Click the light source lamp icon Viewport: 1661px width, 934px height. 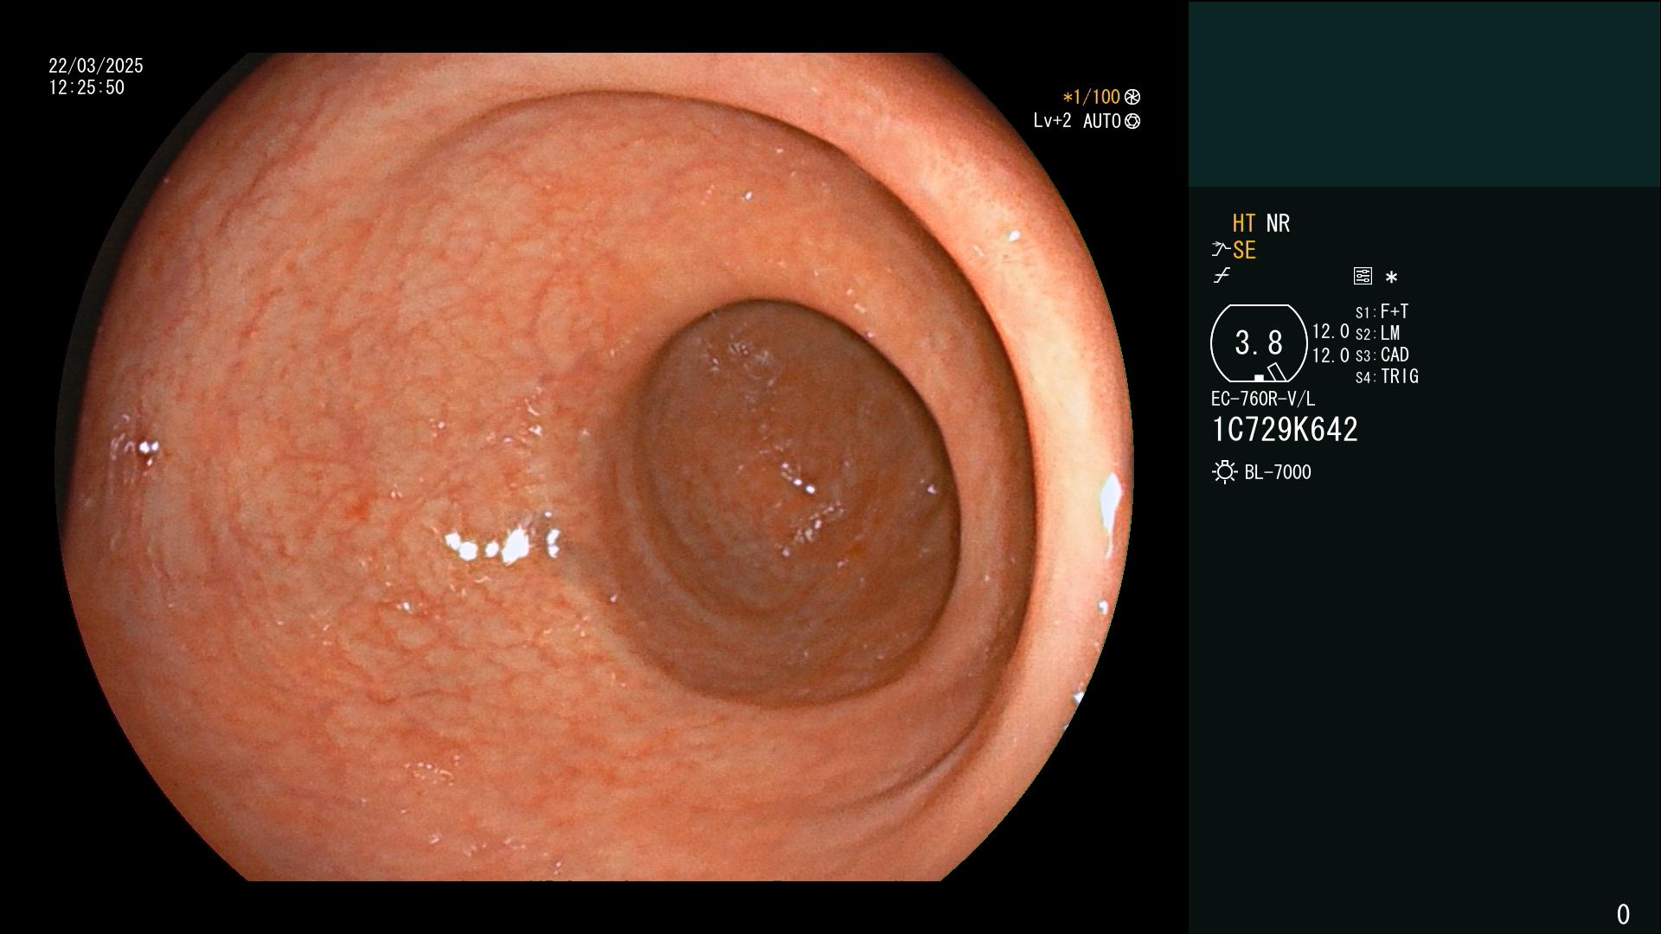coord(1224,472)
